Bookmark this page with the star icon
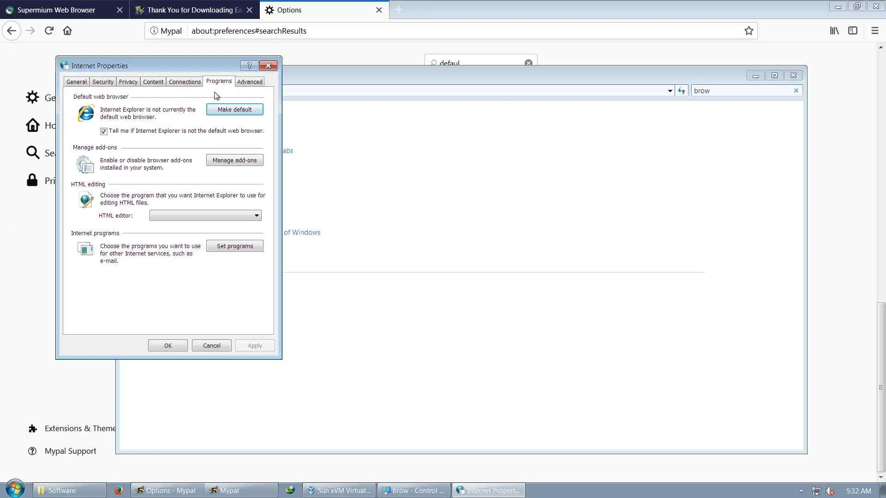The height and width of the screenshot is (498, 886). pos(748,31)
